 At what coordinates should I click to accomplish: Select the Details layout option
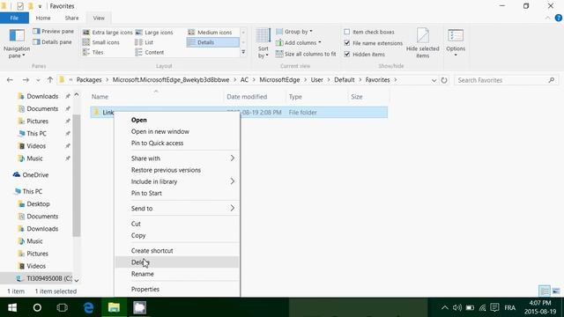[x=212, y=42]
